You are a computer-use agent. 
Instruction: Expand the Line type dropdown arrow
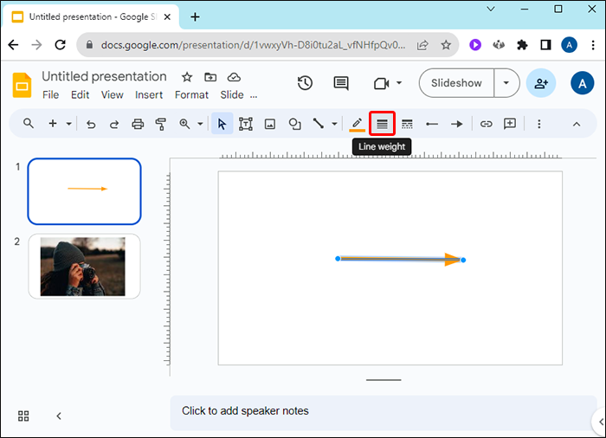[x=335, y=124]
